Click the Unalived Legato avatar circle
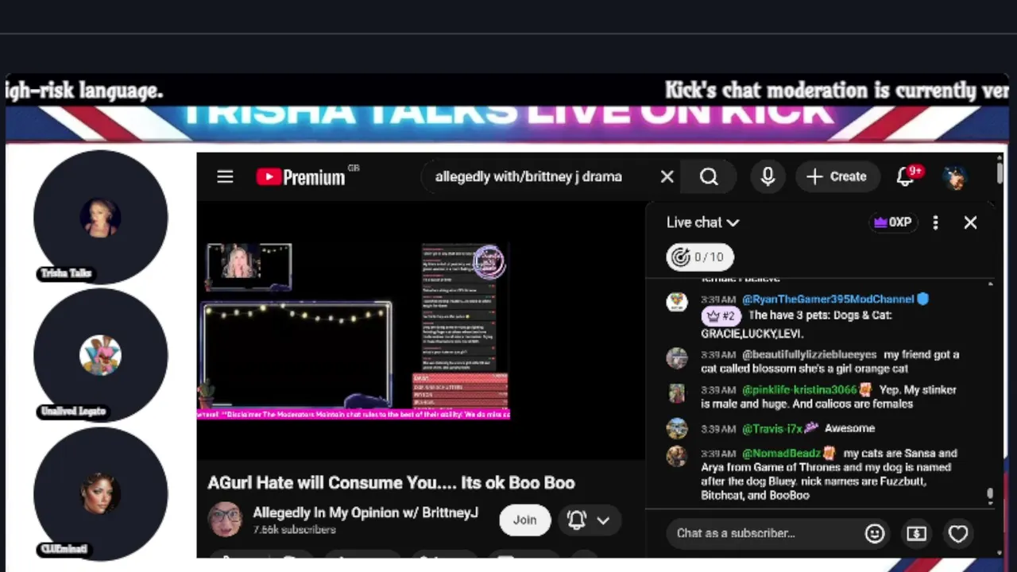The height and width of the screenshot is (572, 1017). pyautogui.click(x=100, y=355)
